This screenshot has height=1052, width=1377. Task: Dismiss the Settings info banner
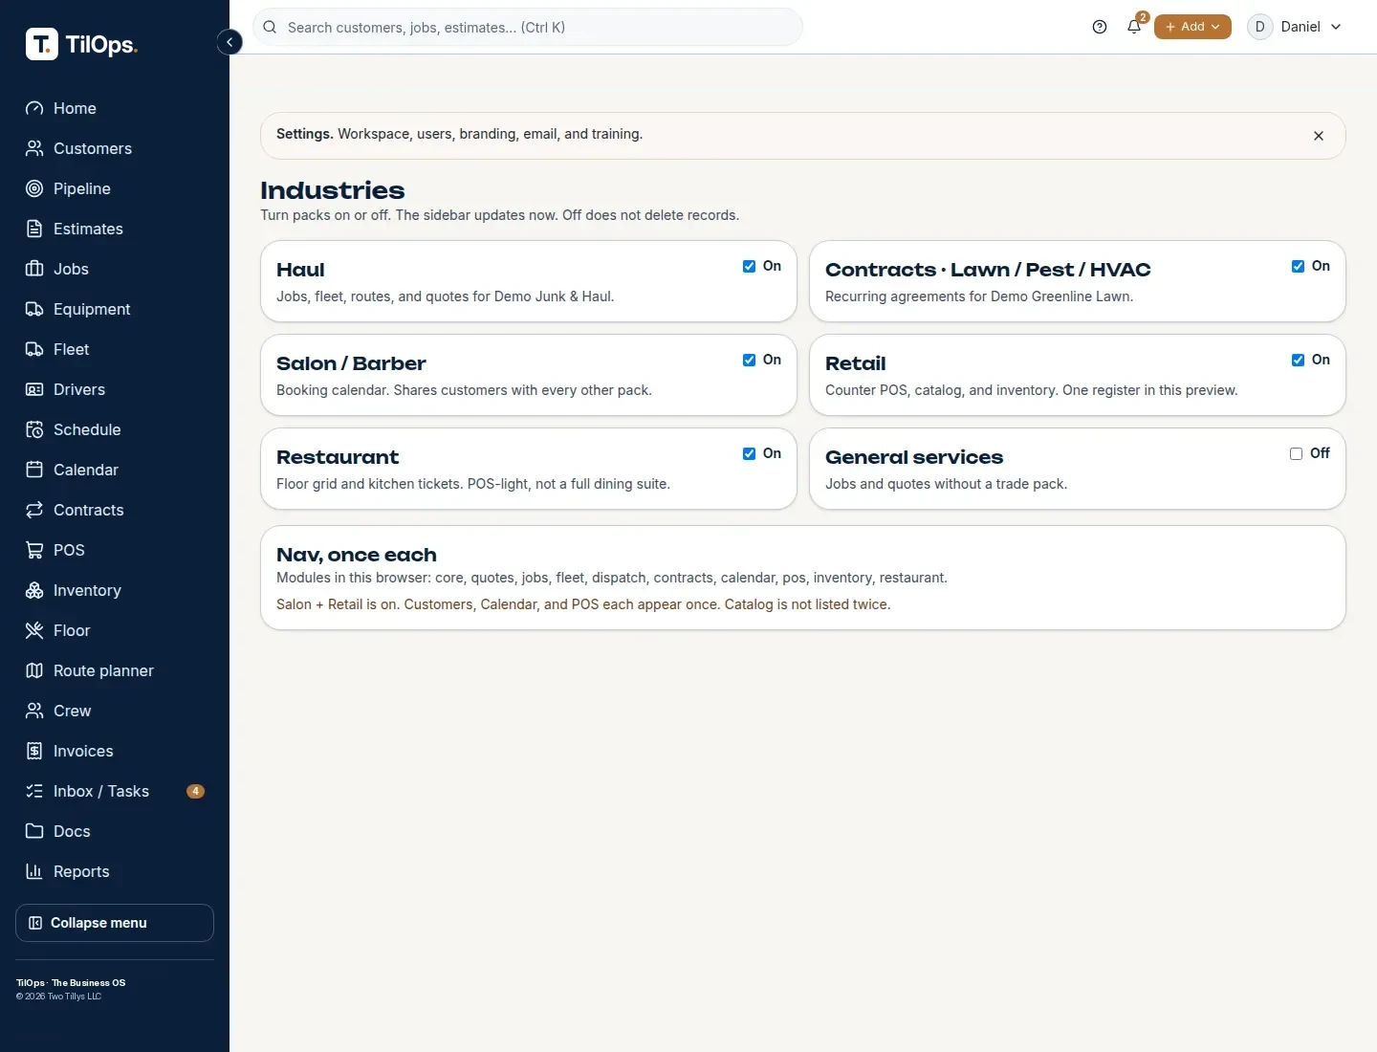click(x=1319, y=136)
